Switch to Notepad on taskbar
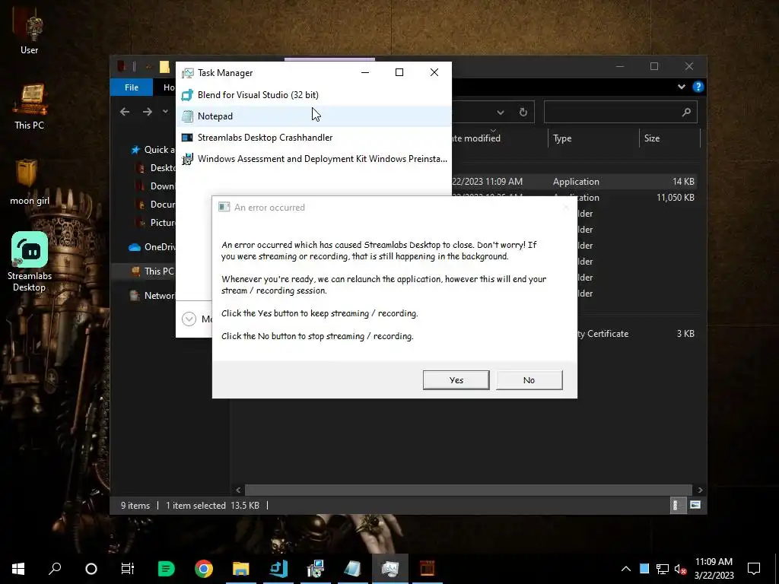Screen dimensions: 779x584 353,569
